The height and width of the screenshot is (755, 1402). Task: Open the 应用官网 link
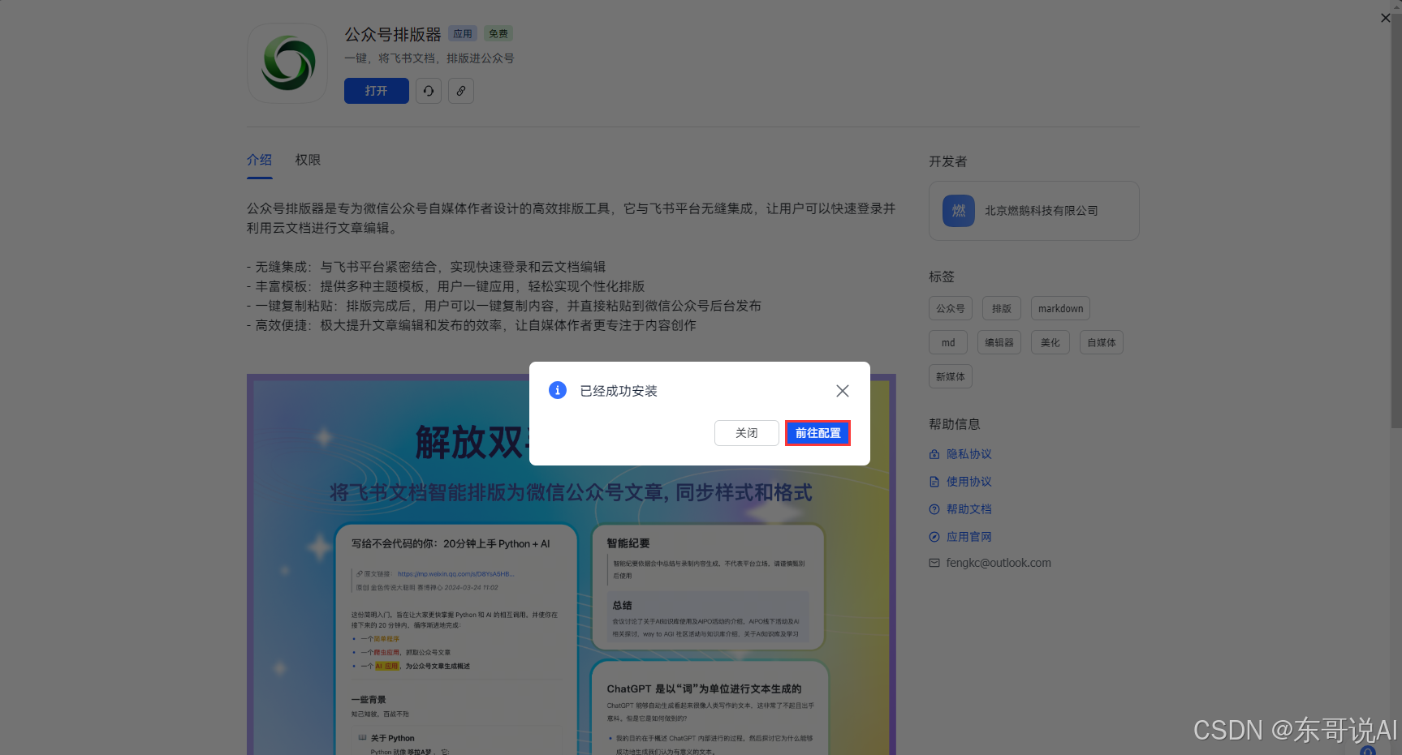click(x=969, y=537)
